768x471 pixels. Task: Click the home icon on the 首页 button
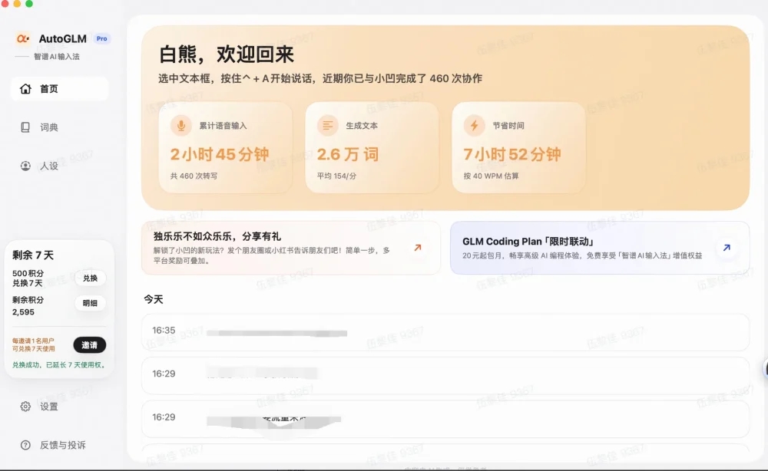(x=25, y=88)
